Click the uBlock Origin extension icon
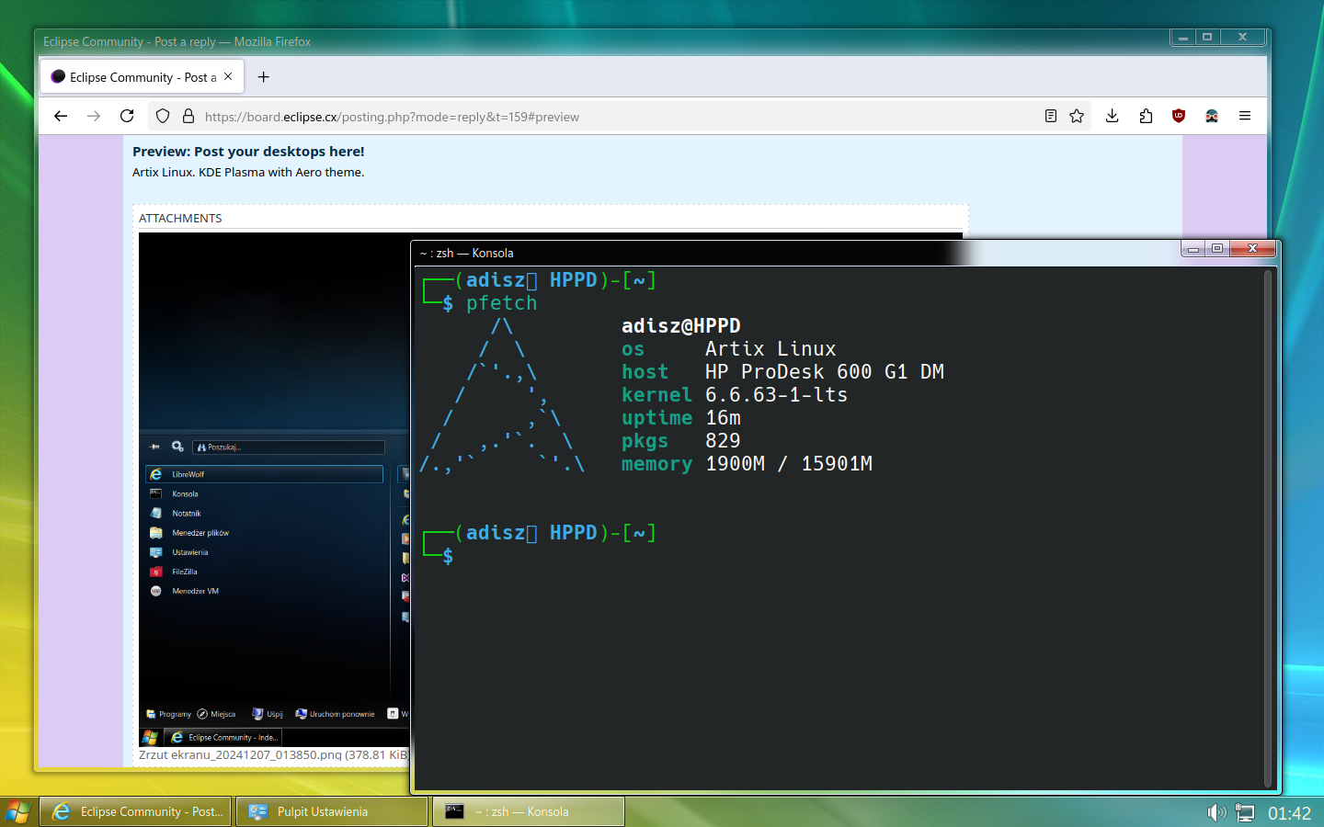Screen dimensions: 1324x827 click(1179, 116)
